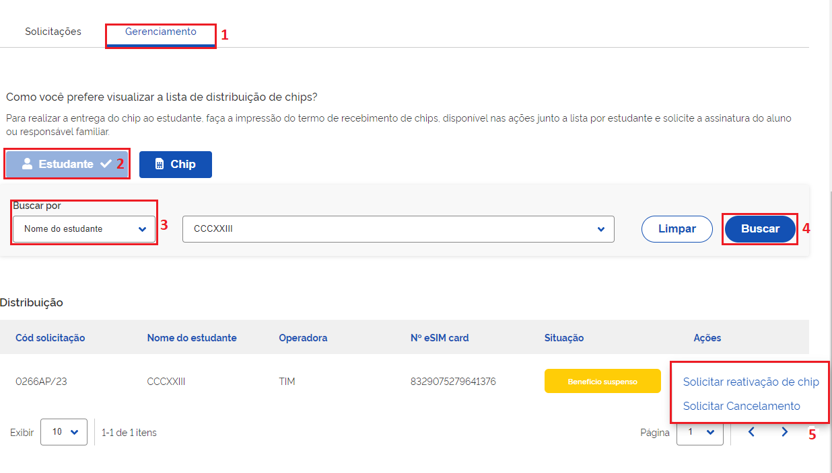Click the SIM card icon on Chip button

[160, 165]
